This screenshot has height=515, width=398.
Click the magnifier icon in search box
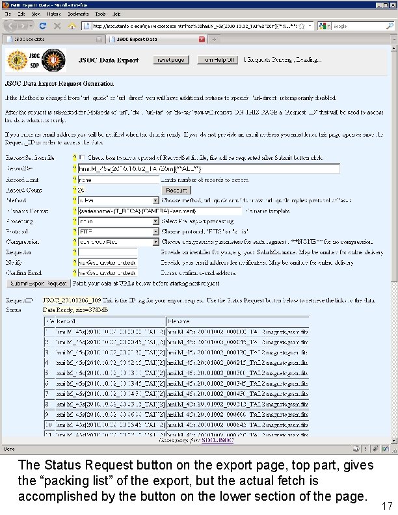pos(390,26)
